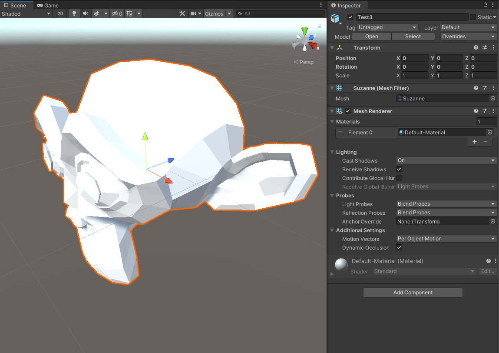The height and width of the screenshot is (353, 499).
Task: Disable the Dynamic Occlusion checkbox
Action: (x=399, y=247)
